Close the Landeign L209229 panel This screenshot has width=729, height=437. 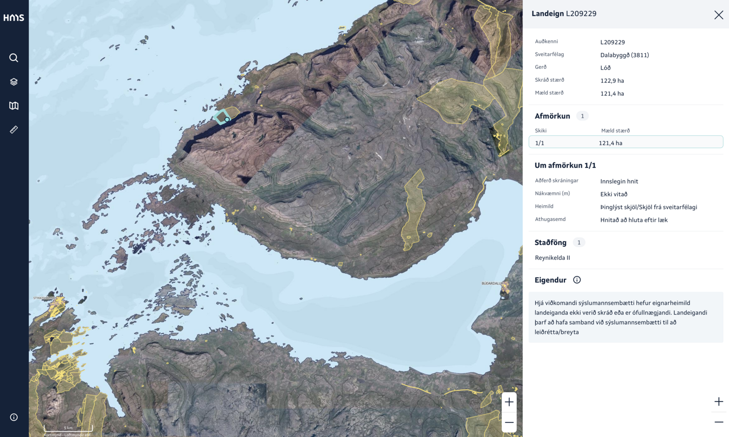click(x=719, y=15)
